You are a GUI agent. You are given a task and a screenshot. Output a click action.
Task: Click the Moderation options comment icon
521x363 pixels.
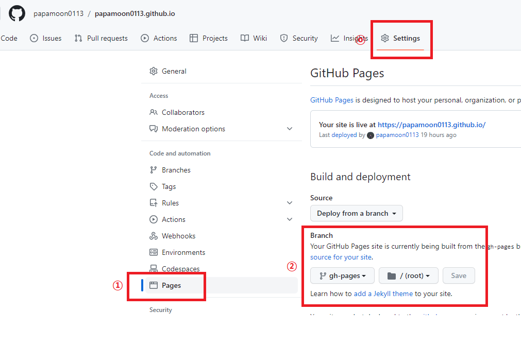[x=154, y=129]
